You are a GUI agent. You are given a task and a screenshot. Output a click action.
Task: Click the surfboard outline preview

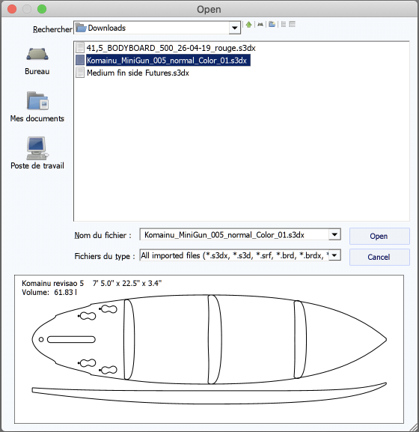(209, 349)
